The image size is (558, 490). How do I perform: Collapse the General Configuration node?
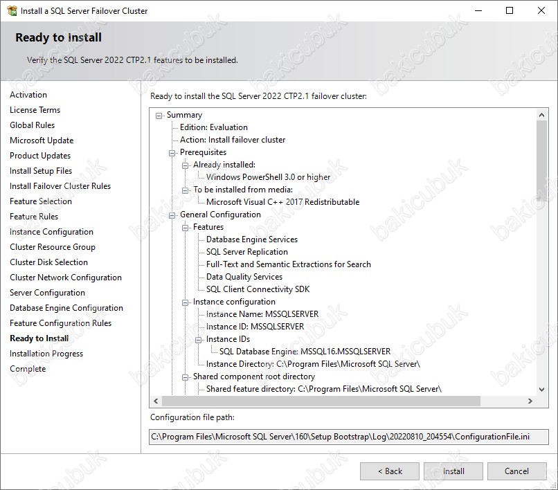pos(172,215)
